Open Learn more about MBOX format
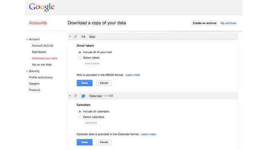 coord(133,75)
